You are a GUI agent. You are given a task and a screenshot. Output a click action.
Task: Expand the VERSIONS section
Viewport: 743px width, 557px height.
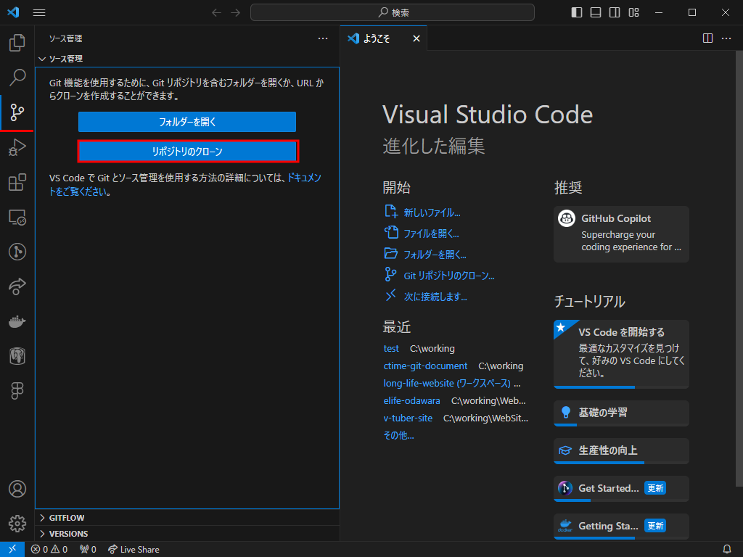[x=187, y=534]
